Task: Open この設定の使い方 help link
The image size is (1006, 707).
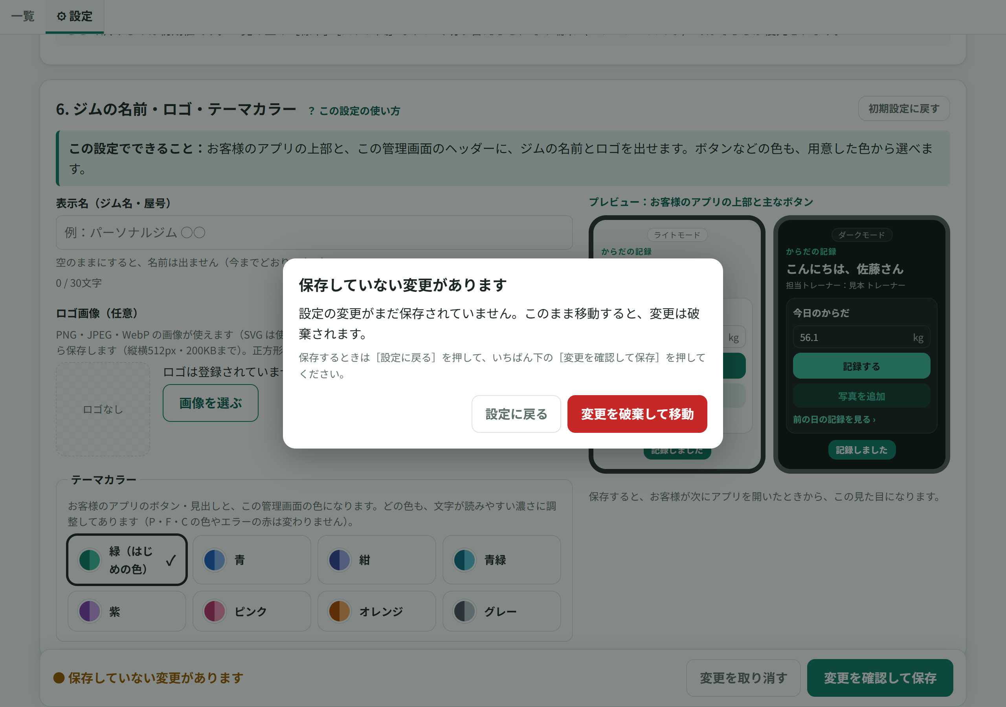Action: tap(354, 111)
